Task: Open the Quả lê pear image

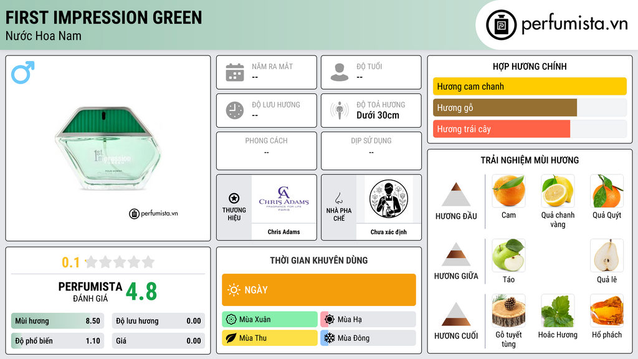Action: coord(607,255)
